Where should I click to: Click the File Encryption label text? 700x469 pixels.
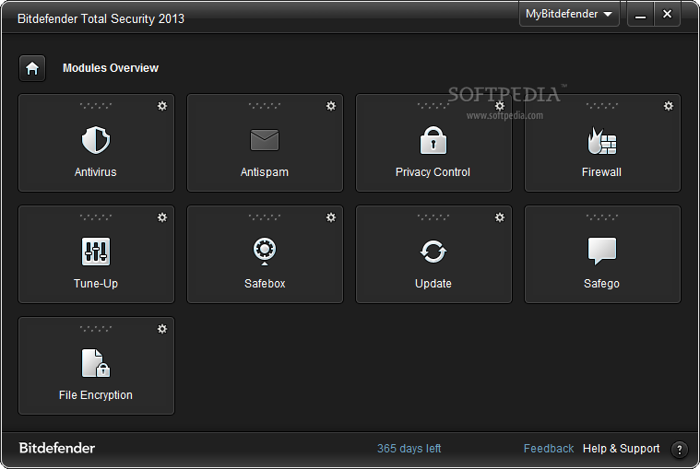coord(96,395)
